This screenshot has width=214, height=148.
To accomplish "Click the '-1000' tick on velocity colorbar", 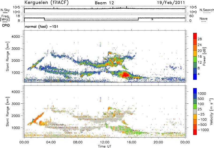I will pyautogui.click(x=203, y=130).
